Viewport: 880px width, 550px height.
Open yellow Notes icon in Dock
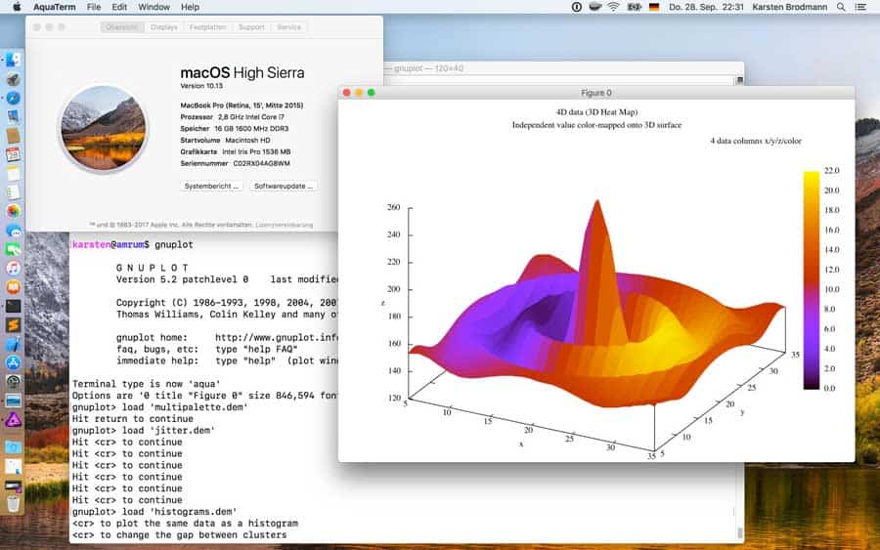click(x=13, y=173)
